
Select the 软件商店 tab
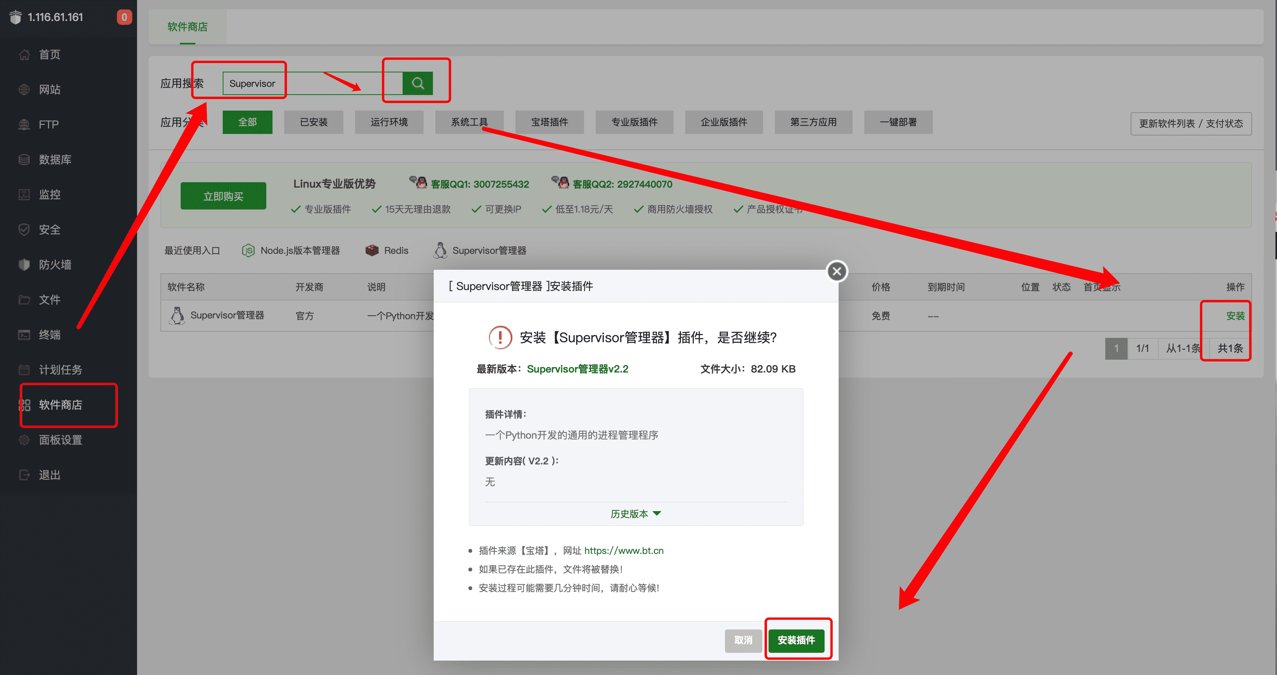click(x=187, y=27)
